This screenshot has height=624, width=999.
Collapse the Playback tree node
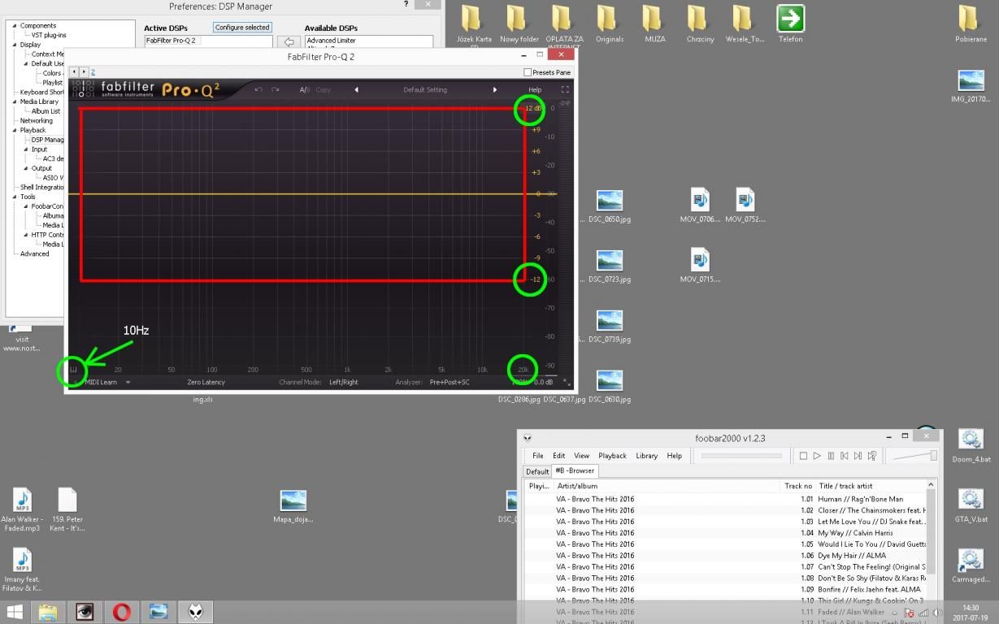[14, 130]
